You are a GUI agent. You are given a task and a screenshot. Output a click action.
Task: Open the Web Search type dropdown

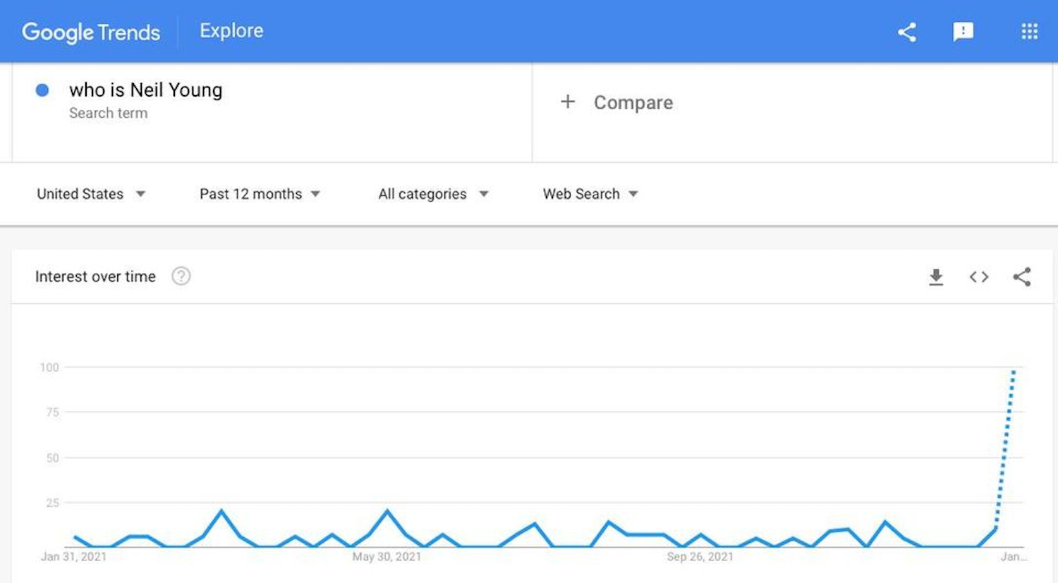point(590,194)
